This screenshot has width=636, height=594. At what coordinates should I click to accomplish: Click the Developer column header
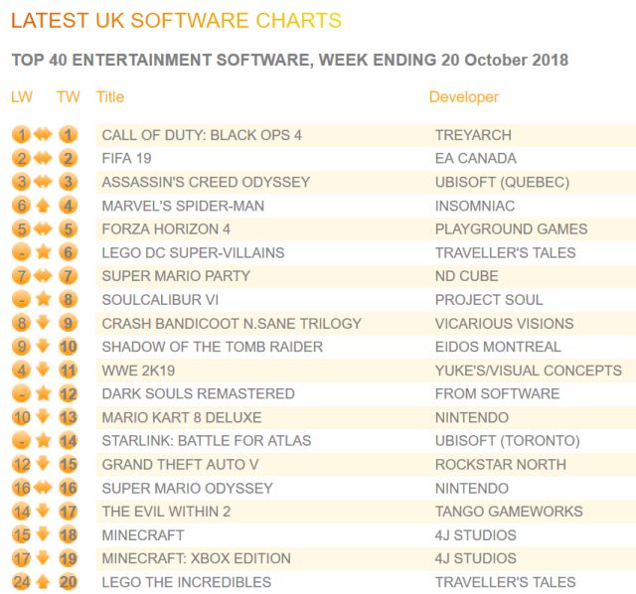pos(464,97)
